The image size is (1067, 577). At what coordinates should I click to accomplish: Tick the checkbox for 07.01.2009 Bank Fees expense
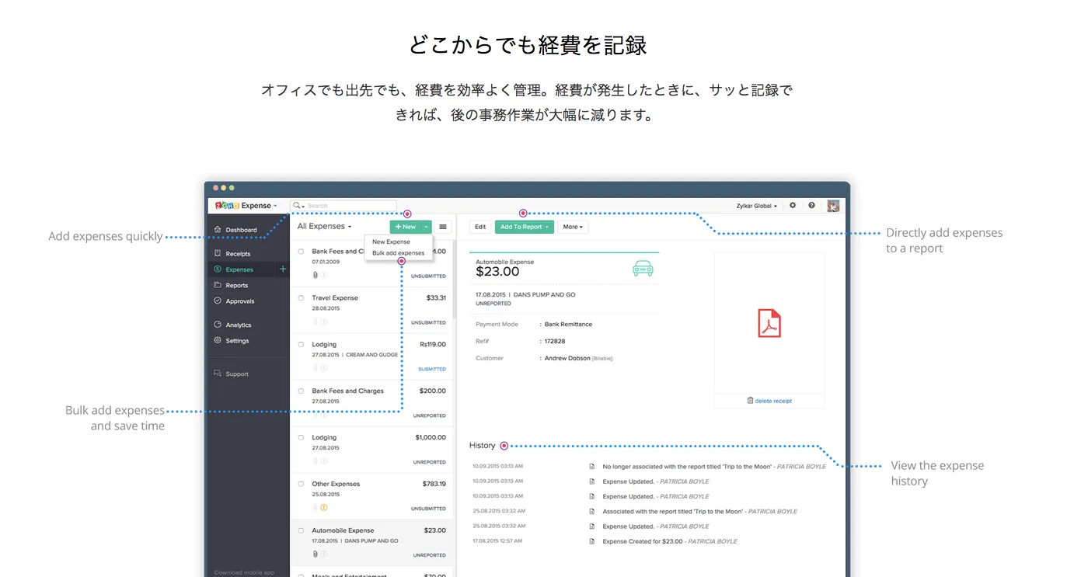301,252
